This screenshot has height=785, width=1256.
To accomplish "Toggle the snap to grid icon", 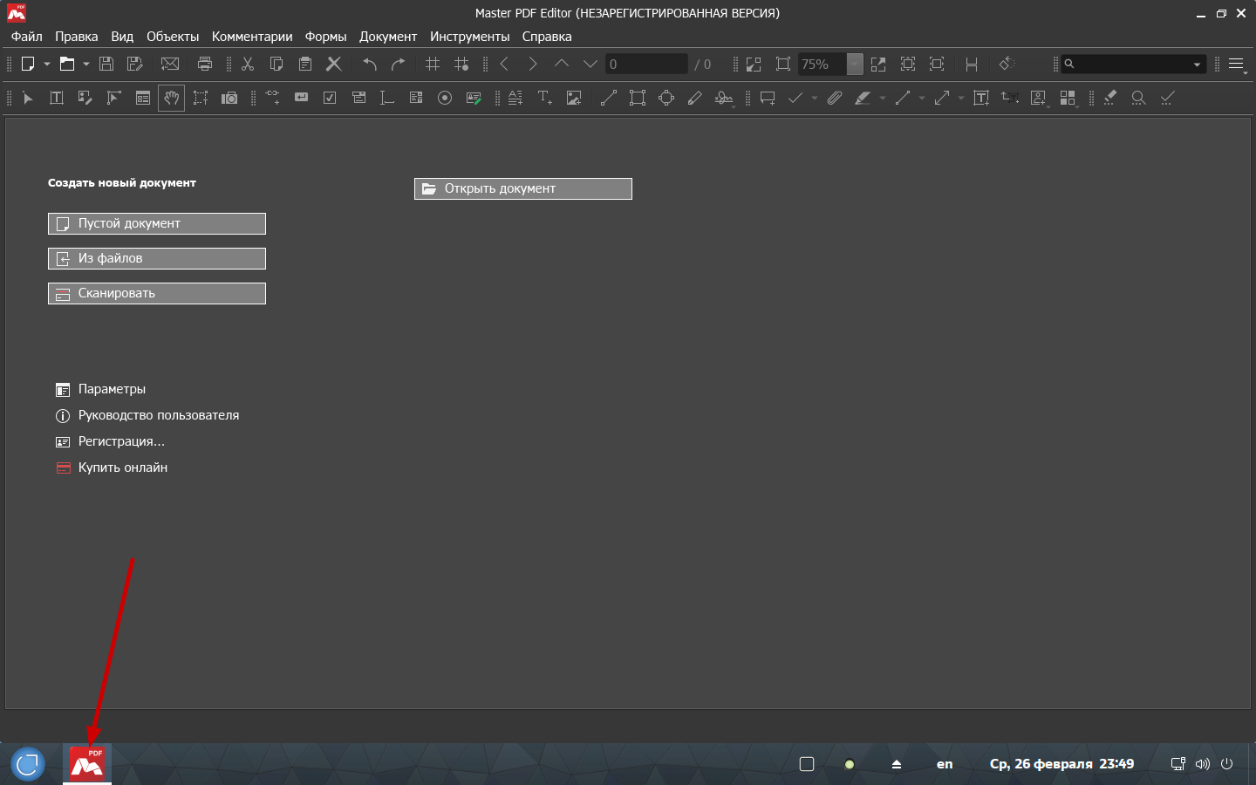I will (x=461, y=64).
